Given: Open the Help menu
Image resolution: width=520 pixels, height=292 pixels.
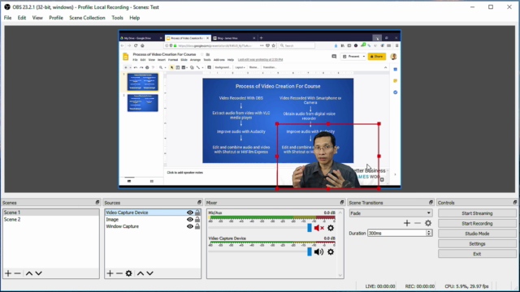Looking at the screenshot, I should click(x=135, y=18).
